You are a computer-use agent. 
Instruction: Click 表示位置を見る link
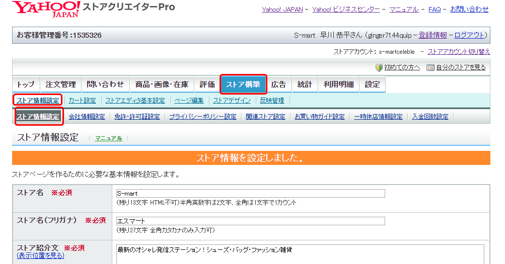point(41,255)
